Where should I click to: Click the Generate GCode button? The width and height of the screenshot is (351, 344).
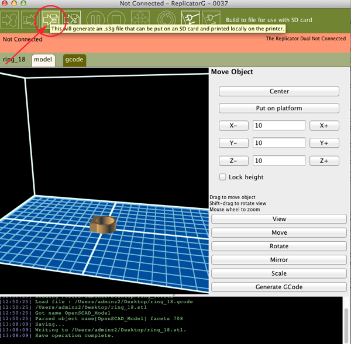279,287
